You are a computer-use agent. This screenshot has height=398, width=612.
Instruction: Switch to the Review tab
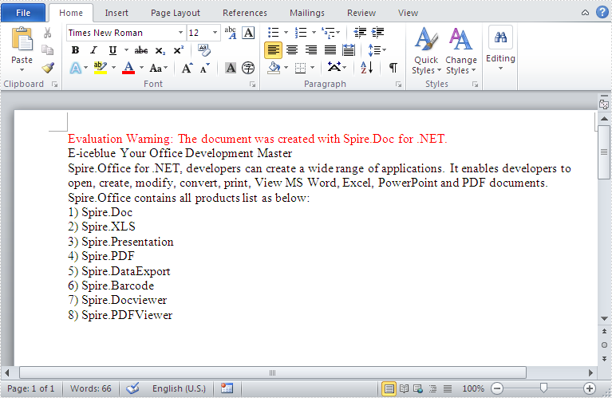(x=361, y=13)
